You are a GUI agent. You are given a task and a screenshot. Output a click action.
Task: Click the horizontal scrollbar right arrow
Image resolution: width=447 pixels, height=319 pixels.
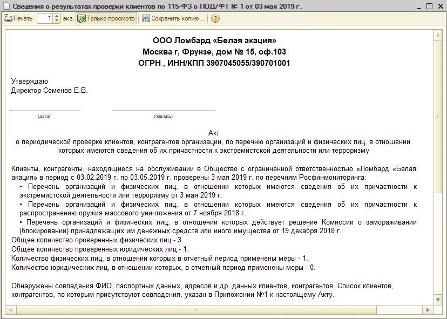[x=428, y=310]
